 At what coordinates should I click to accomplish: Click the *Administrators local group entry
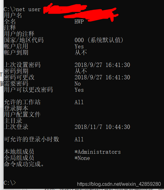tap(98, 152)
